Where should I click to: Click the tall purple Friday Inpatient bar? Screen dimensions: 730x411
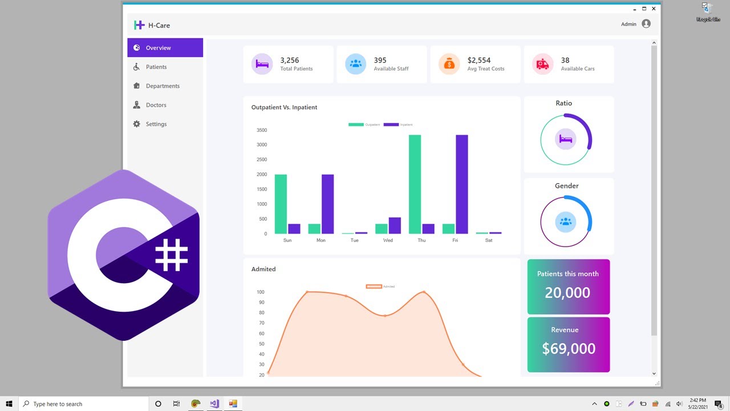tap(462, 184)
